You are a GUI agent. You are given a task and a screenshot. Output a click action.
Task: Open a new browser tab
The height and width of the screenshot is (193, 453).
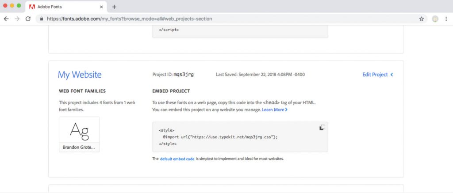[x=114, y=7]
